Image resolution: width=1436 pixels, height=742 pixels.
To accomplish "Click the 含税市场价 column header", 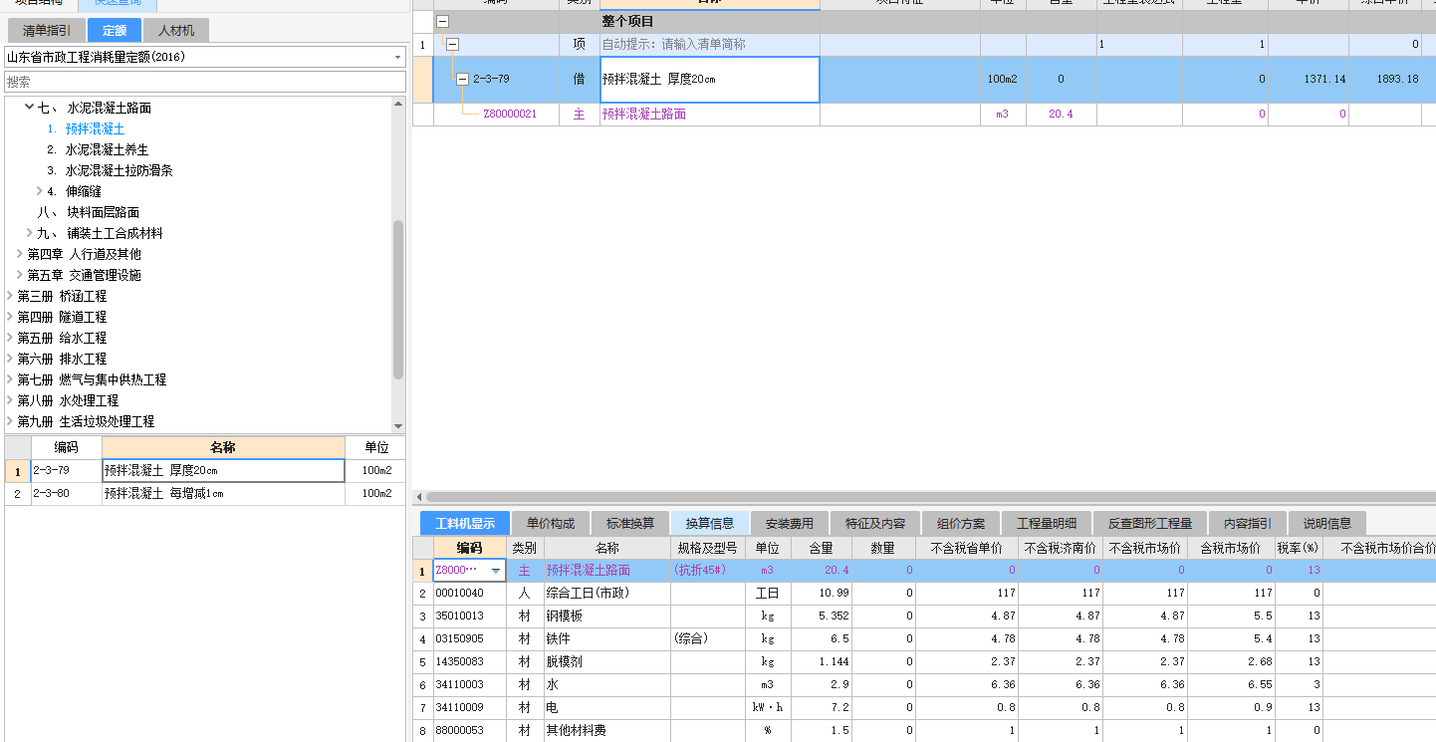I will (1231, 548).
